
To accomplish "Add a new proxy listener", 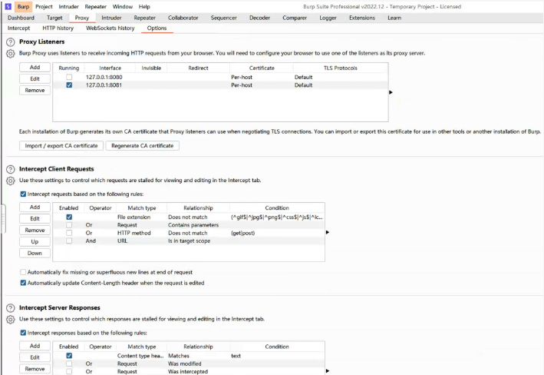I will (35, 68).
